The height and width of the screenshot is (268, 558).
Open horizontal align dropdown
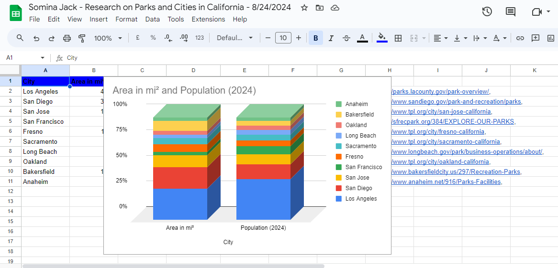pos(441,38)
